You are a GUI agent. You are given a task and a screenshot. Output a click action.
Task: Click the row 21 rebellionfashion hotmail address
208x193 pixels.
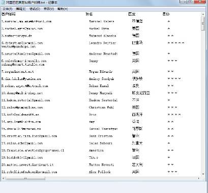29,172
